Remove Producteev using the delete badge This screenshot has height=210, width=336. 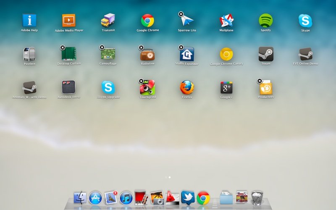[260, 81]
